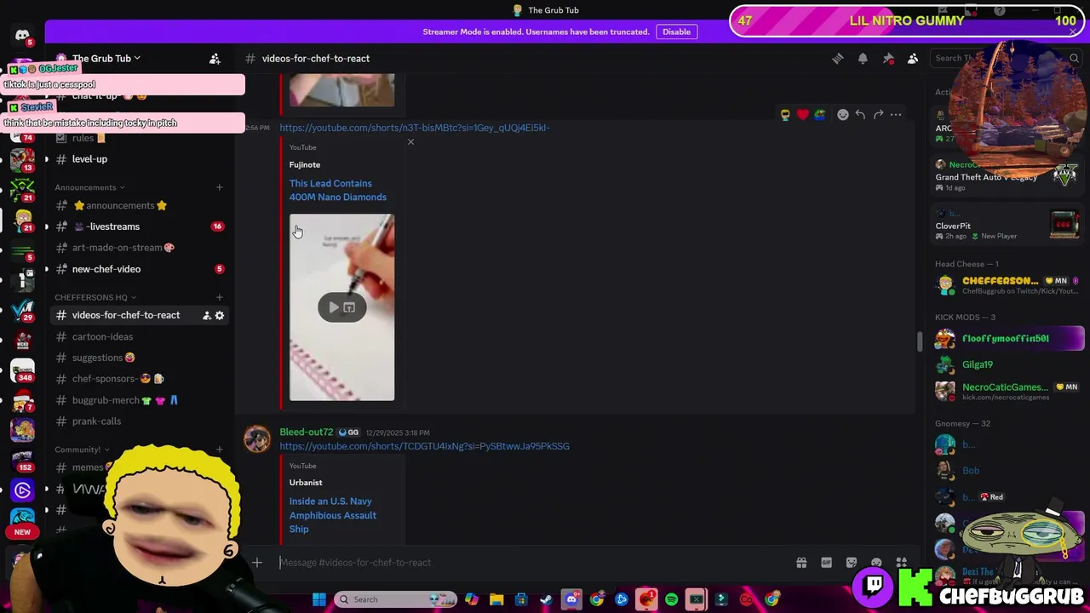
Task: Collapse the Announcements category
Action: [x=90, y=187]
